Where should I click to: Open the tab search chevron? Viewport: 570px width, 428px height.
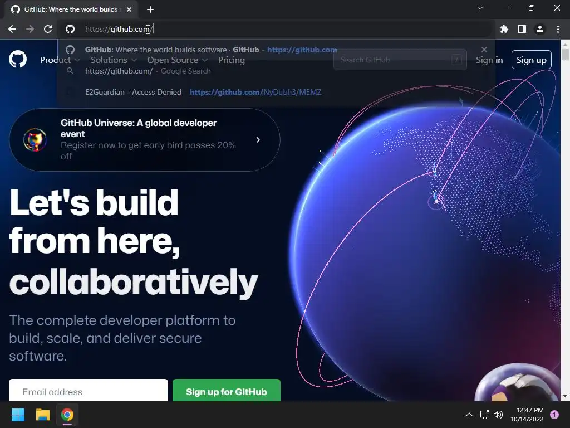[480, 8]
